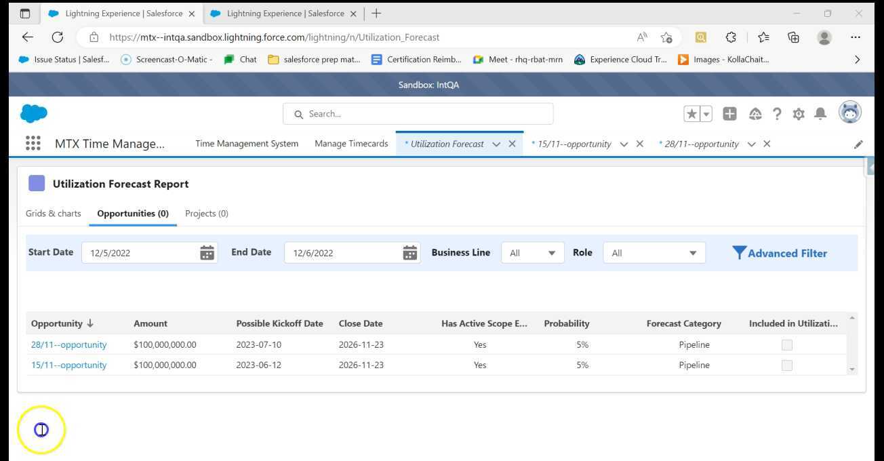The image size is (884, 461).
Task: Click the Global Actions plus icon
Action: tap(729, 114)
